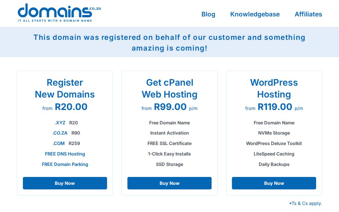Open the Affiliates page

coord(308,14)
